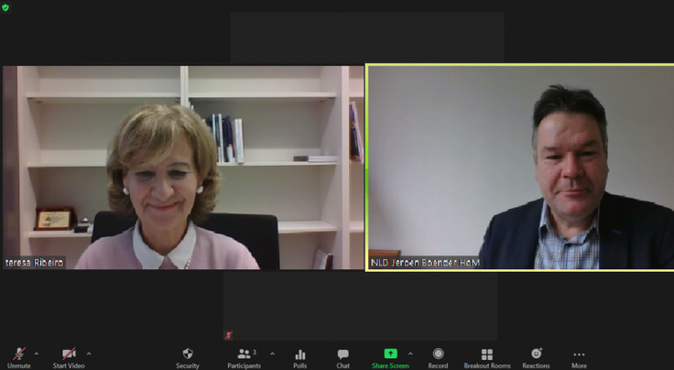Open the Security shield menu
Image resolution: width=674 pixels, height=370 pixels.
pos(188,355)
